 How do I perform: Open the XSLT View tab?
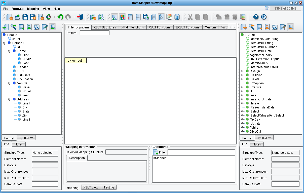[91, 187]
